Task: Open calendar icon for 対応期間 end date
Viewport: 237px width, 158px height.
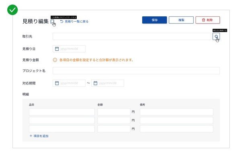Action: tap(95, 83)
